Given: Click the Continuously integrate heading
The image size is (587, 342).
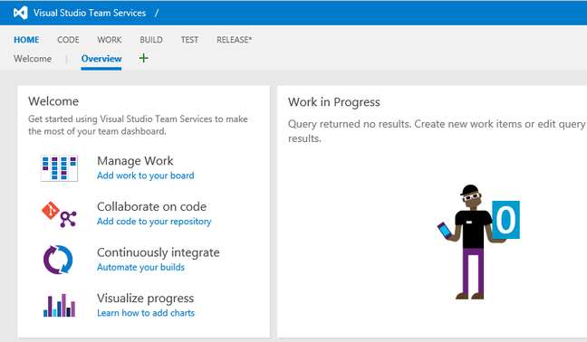Looking at the screenshot, I should pos(159,252).
